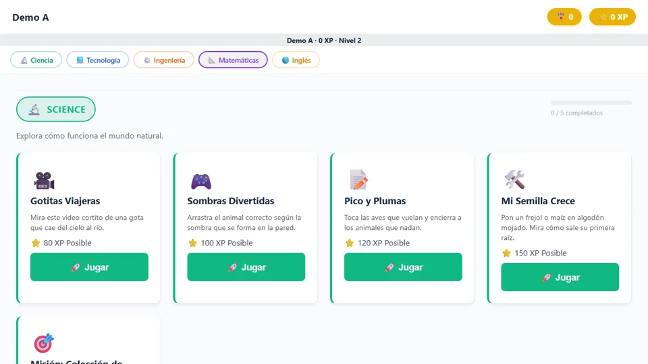The width and height of the screenshot is (648, 364).
Task: Select the Ingeniería tab
Action: (163, 60)
